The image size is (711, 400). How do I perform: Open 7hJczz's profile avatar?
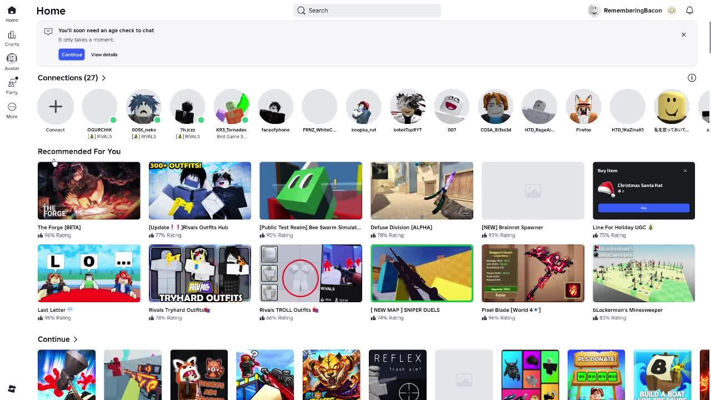188,106
